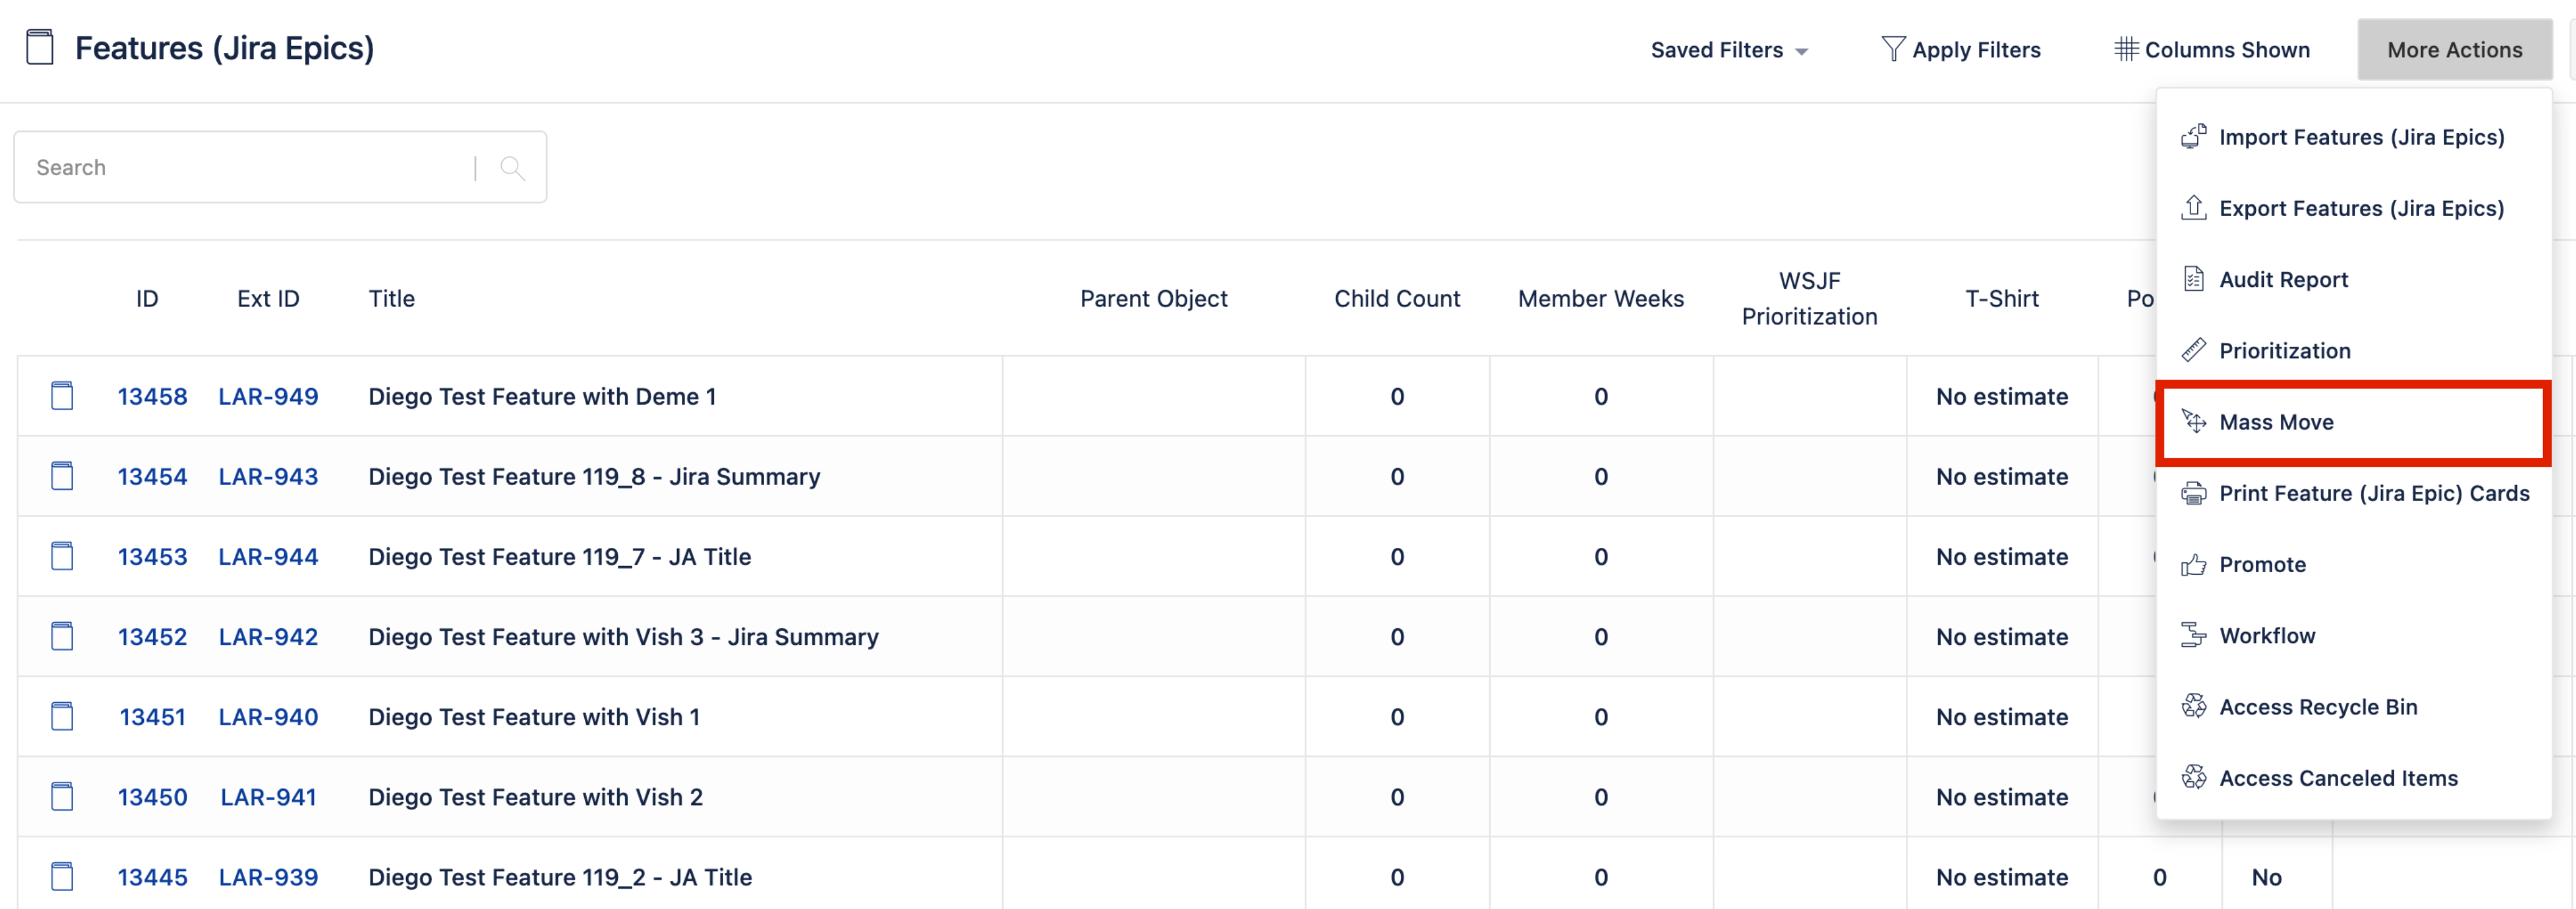Choose Access Recycle Bin menu entry
This screenshot has height=909, width=2576.
click(x=2317, y=707)
